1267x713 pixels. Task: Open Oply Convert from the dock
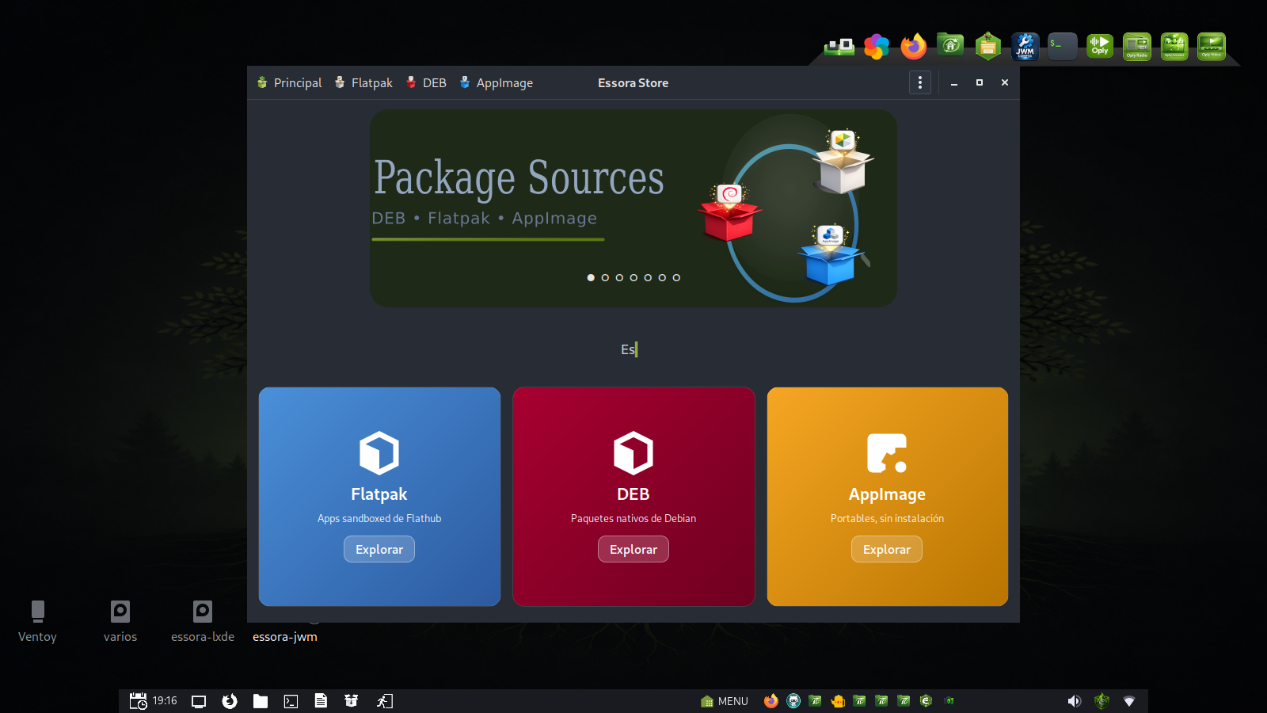click(1174, 47)
